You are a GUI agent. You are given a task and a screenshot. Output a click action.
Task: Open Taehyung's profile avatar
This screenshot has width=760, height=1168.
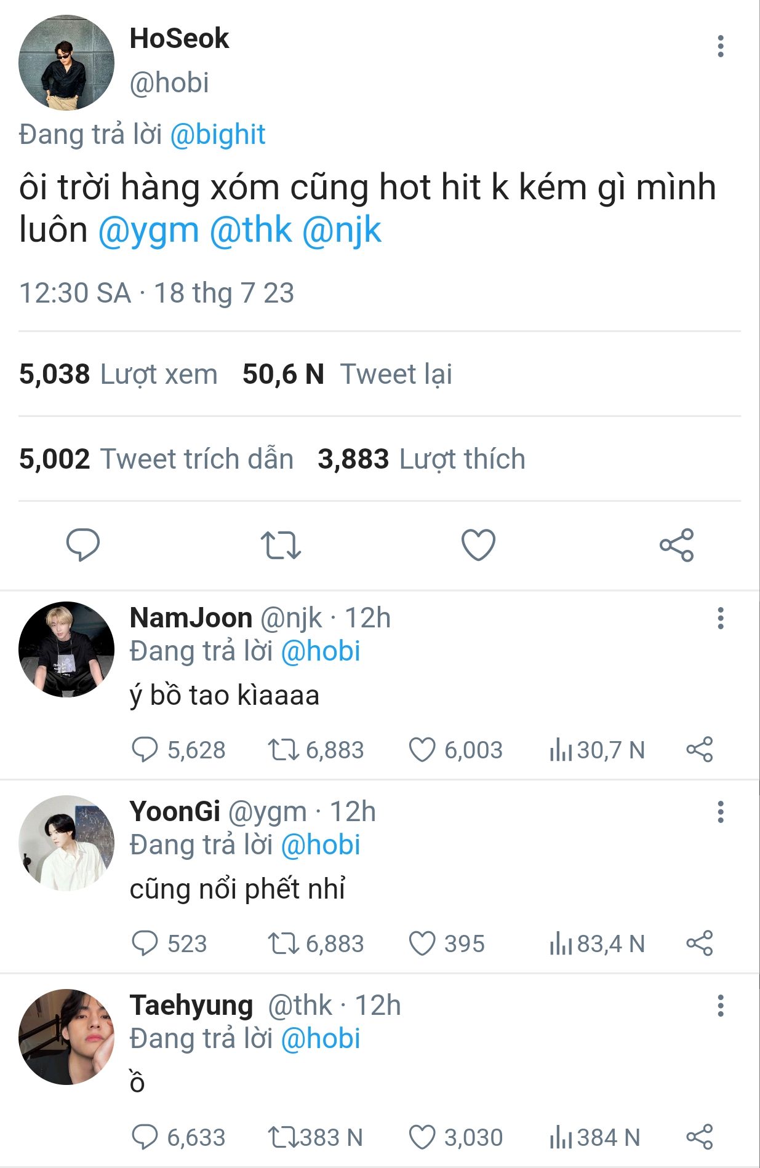pos(66,1036)
